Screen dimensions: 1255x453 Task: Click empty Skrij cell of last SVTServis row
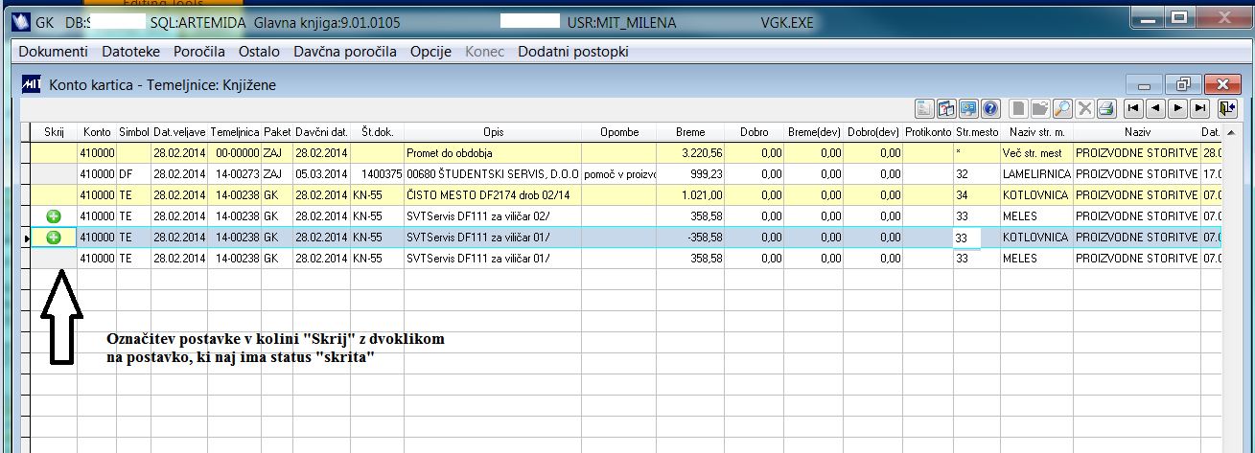54,259
